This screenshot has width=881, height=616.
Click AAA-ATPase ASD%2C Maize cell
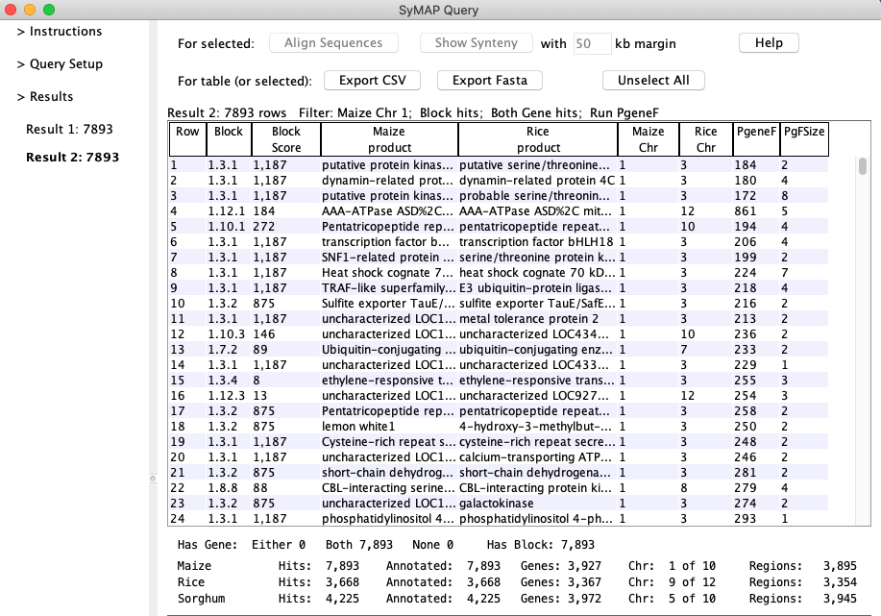tap(389, 211)
